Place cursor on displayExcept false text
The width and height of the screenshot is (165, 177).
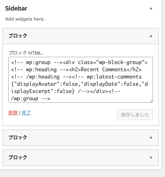coord(43,91)
